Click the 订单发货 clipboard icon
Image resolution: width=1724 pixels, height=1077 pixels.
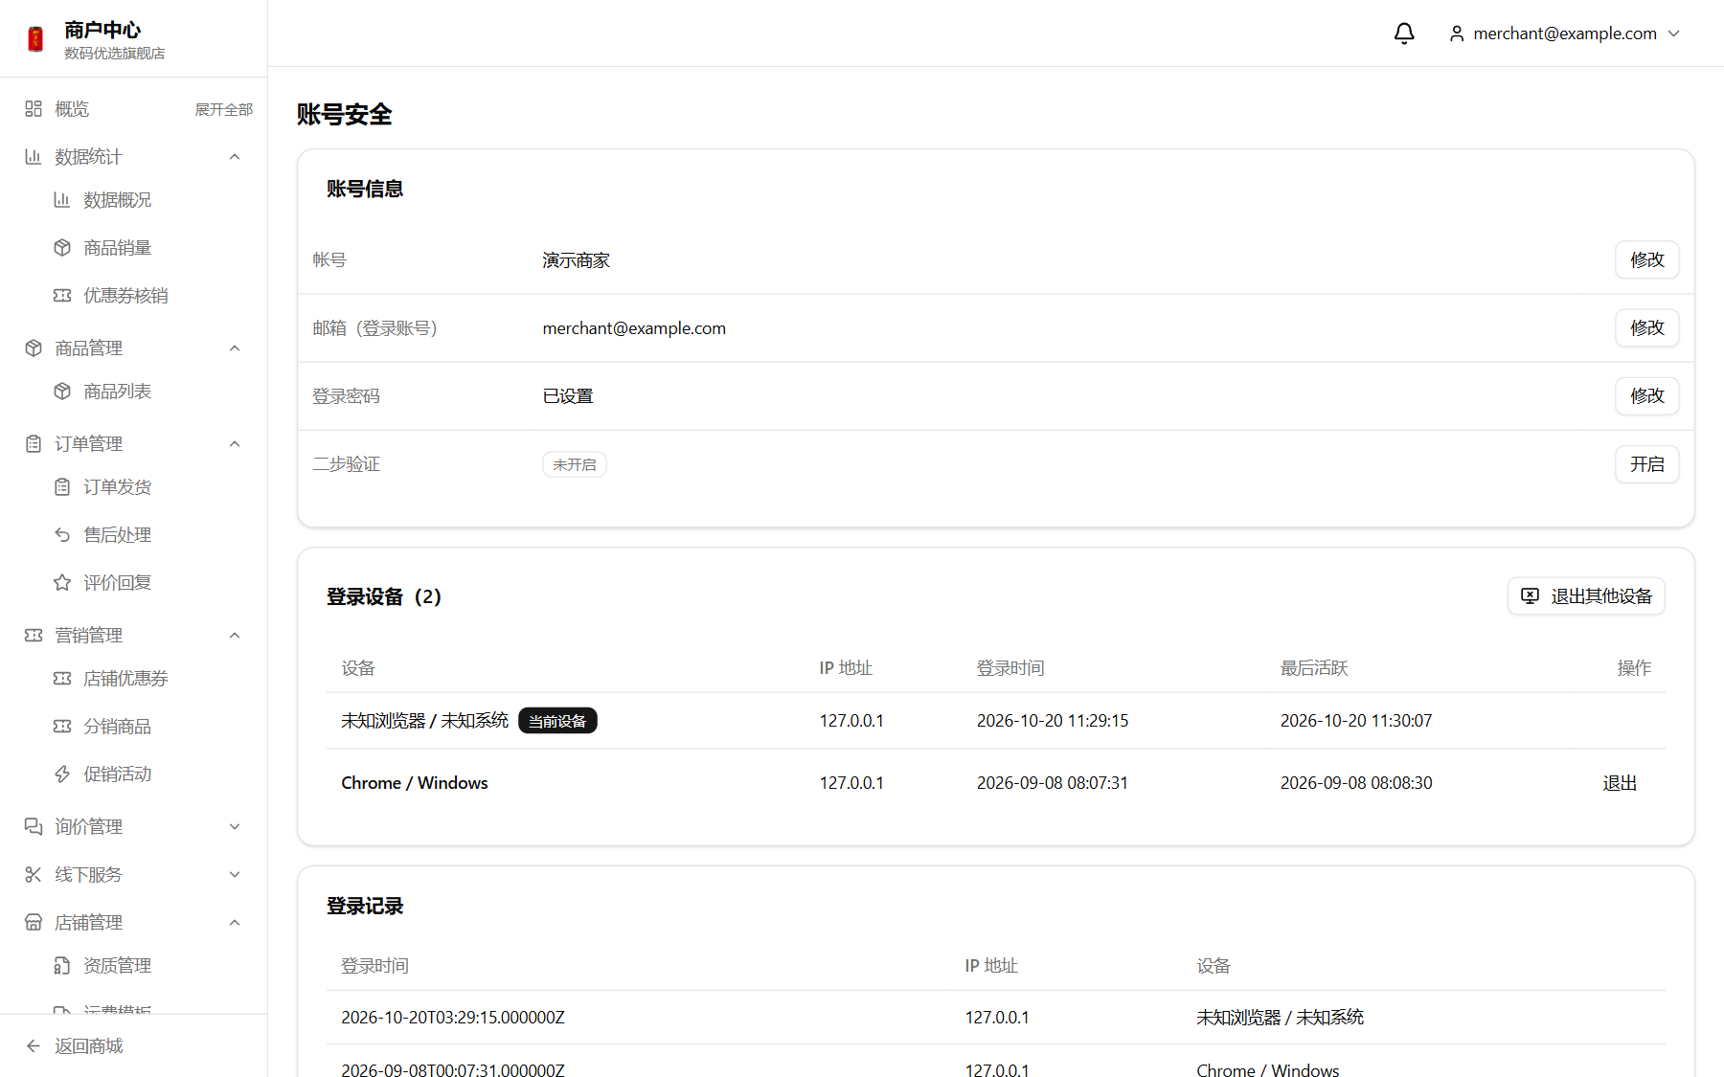point(62,487)
